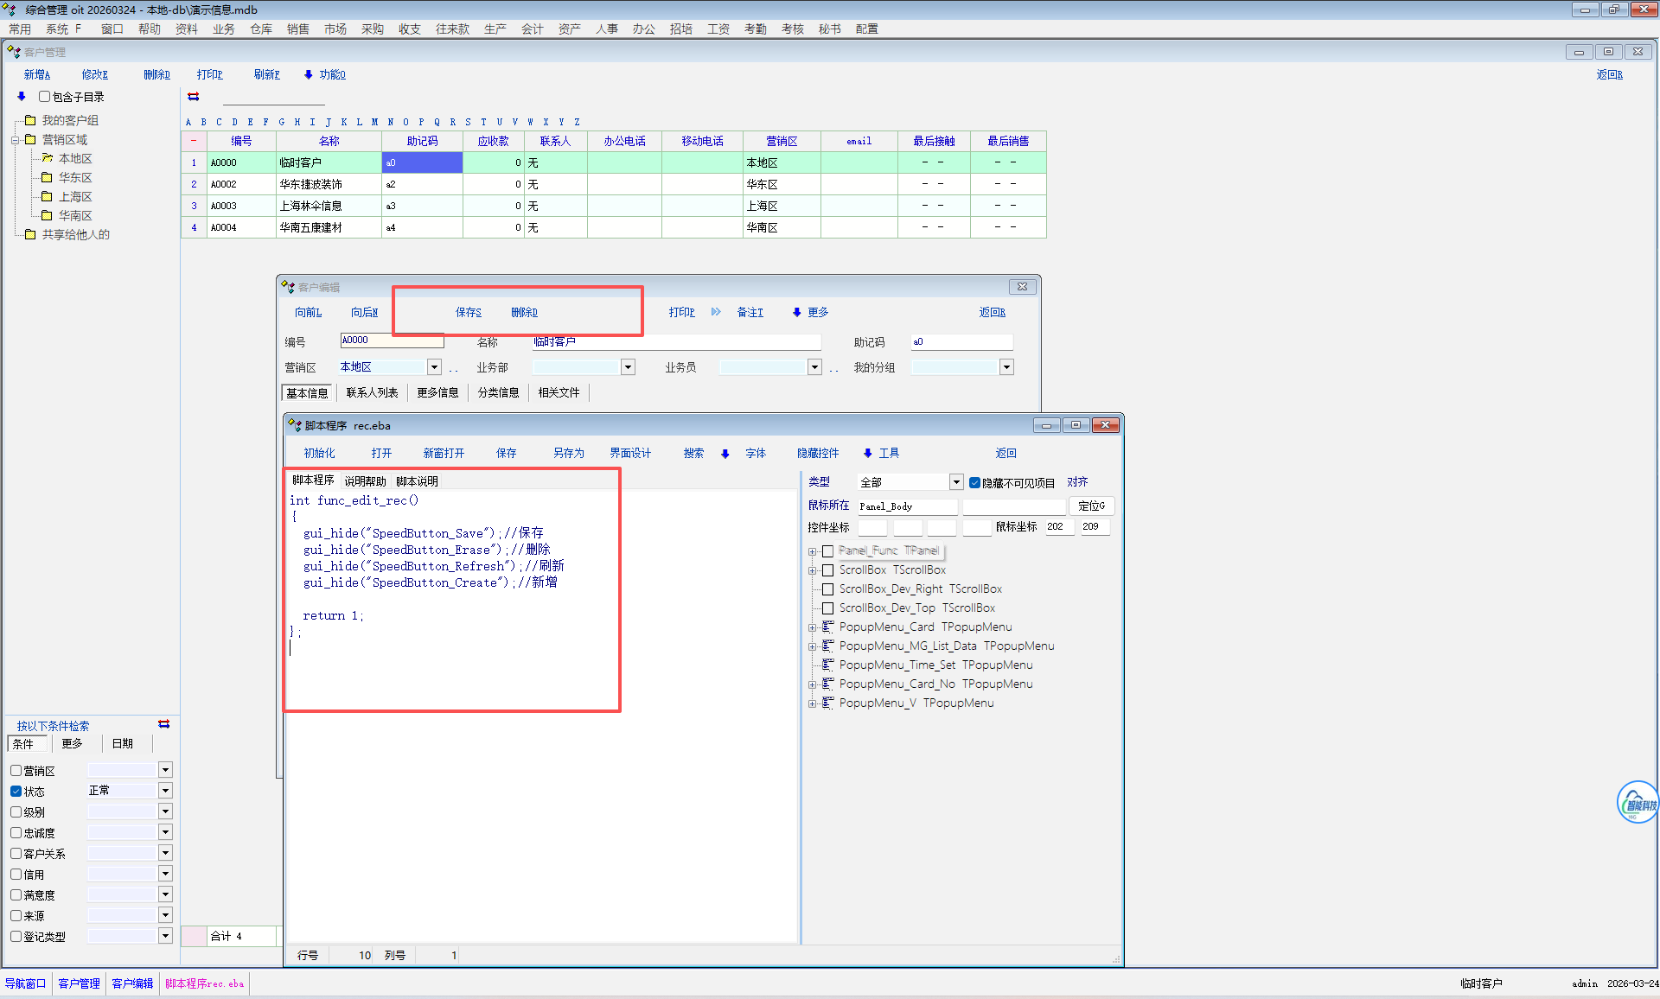Open the 营销区 本地区 dropdown in the editor

point(434,367)
